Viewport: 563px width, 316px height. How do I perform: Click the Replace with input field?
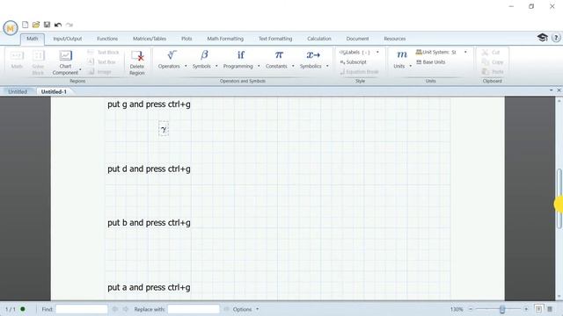click(x=194, y=309)
